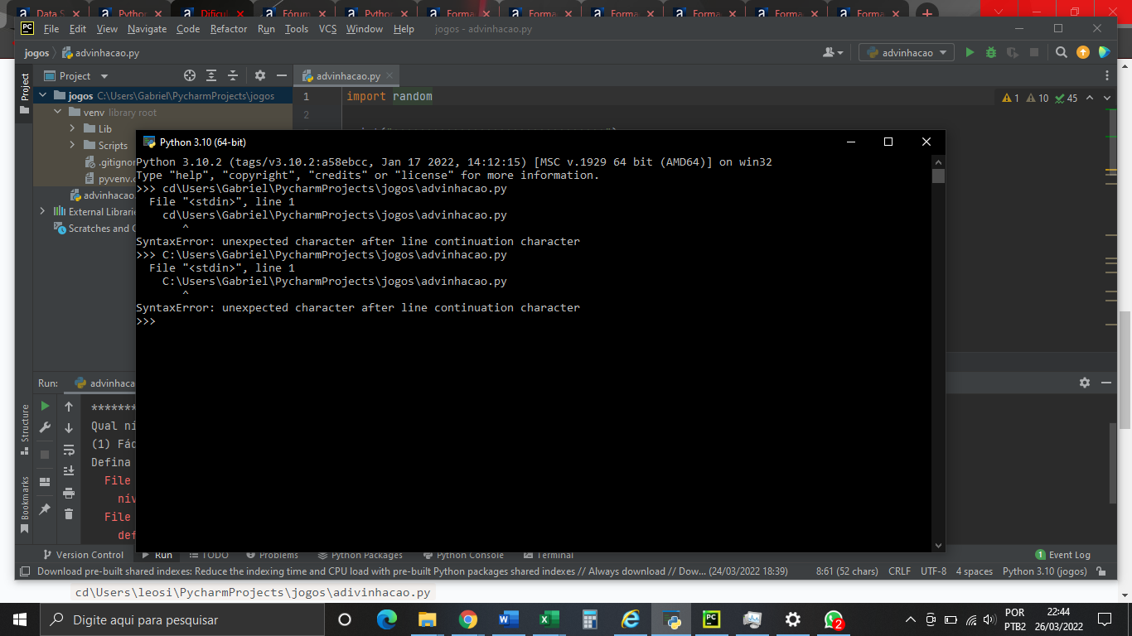Click the down arrow in Run panel

[x=69, y=428]
